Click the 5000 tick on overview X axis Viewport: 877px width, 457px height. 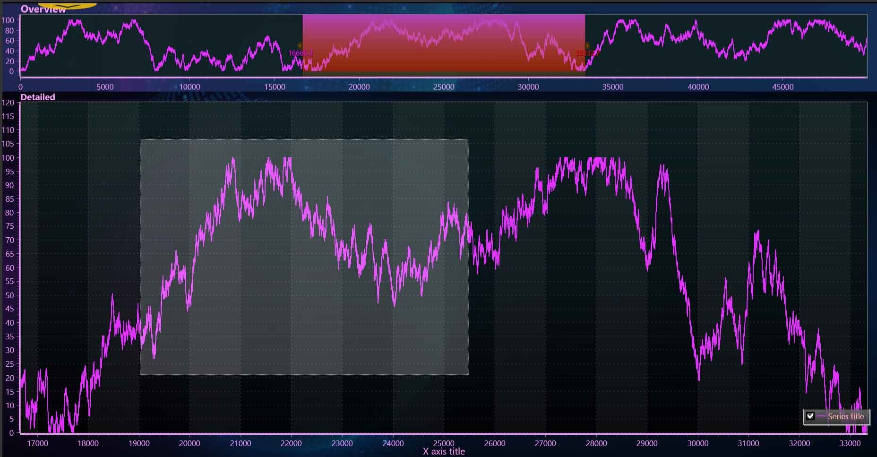click(105, 87)
